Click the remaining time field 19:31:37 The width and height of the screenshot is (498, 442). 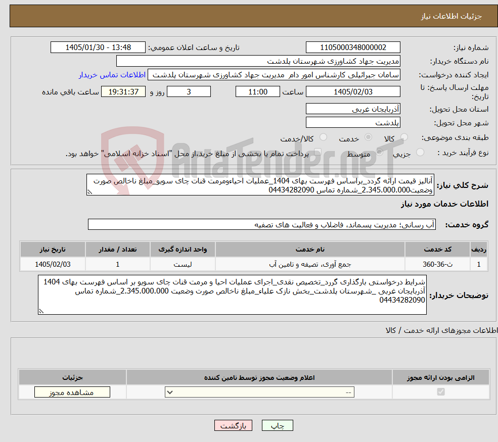[123, 92]
